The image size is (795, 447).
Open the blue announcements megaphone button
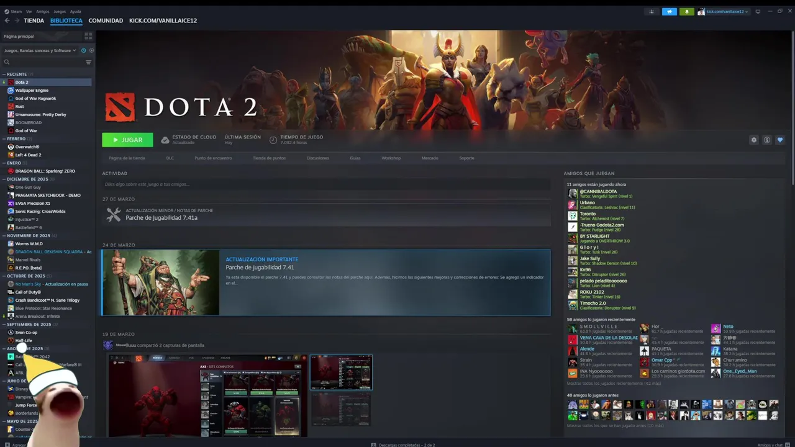click(x=669, y=11)
